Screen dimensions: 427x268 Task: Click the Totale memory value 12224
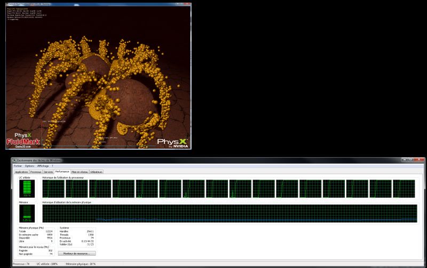pyautogui.click(x=49, y=232)
